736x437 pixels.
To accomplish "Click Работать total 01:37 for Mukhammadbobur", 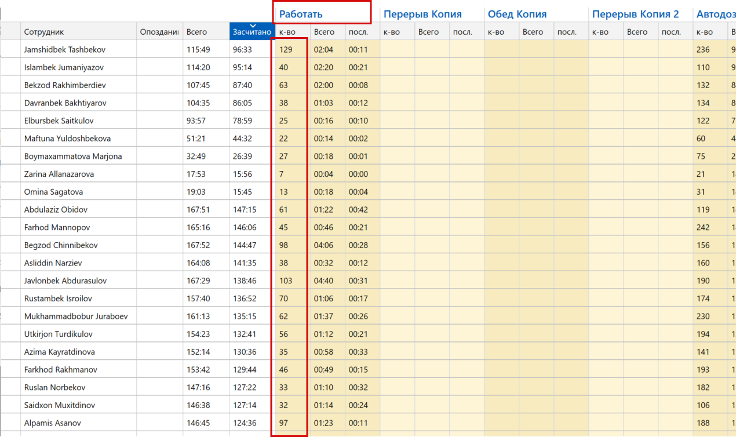I will pos(323,316).
